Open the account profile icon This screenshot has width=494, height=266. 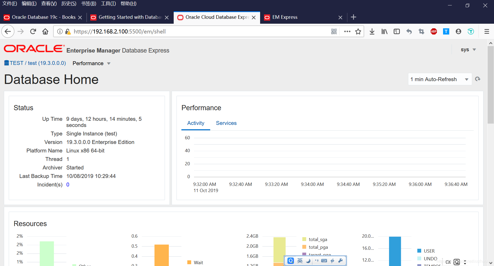tap(458, 31)
